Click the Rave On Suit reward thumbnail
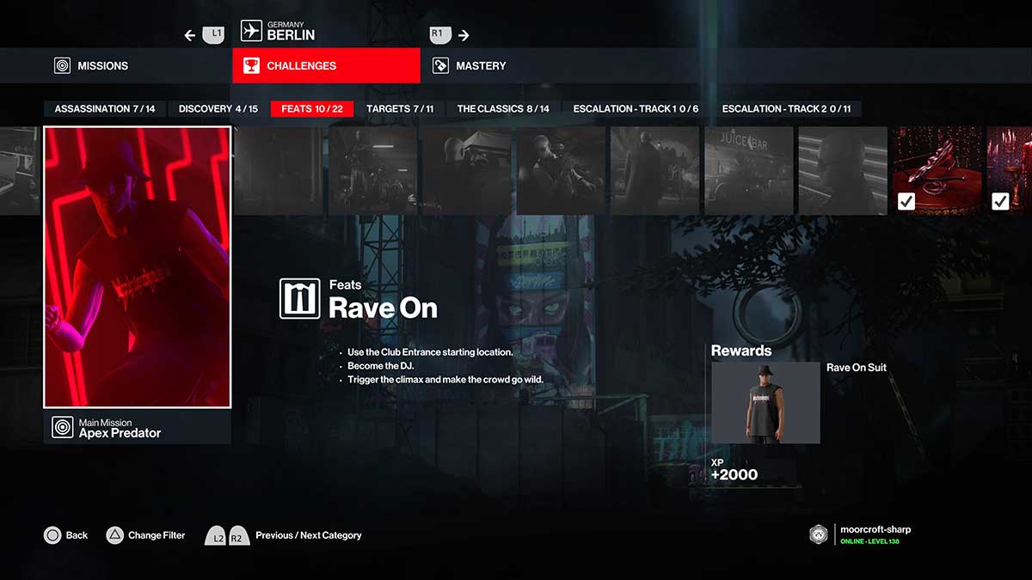 point(765,402)
